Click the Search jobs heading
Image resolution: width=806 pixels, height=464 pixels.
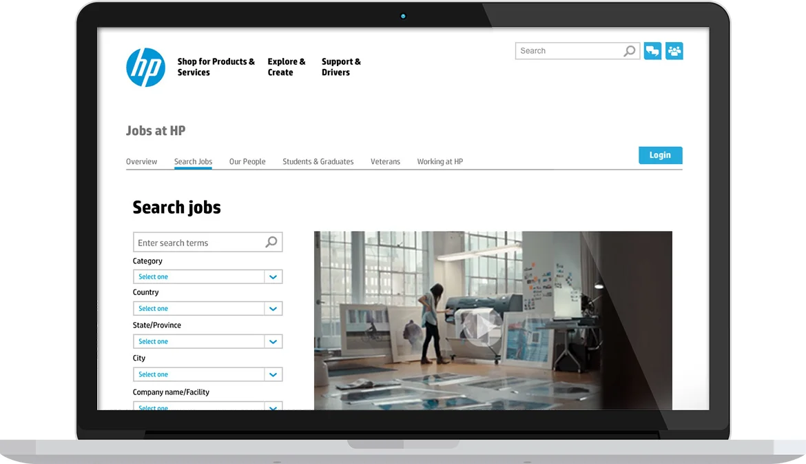pos(177,208)
